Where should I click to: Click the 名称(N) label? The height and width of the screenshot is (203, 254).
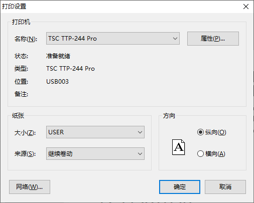[x=26, y=39]
